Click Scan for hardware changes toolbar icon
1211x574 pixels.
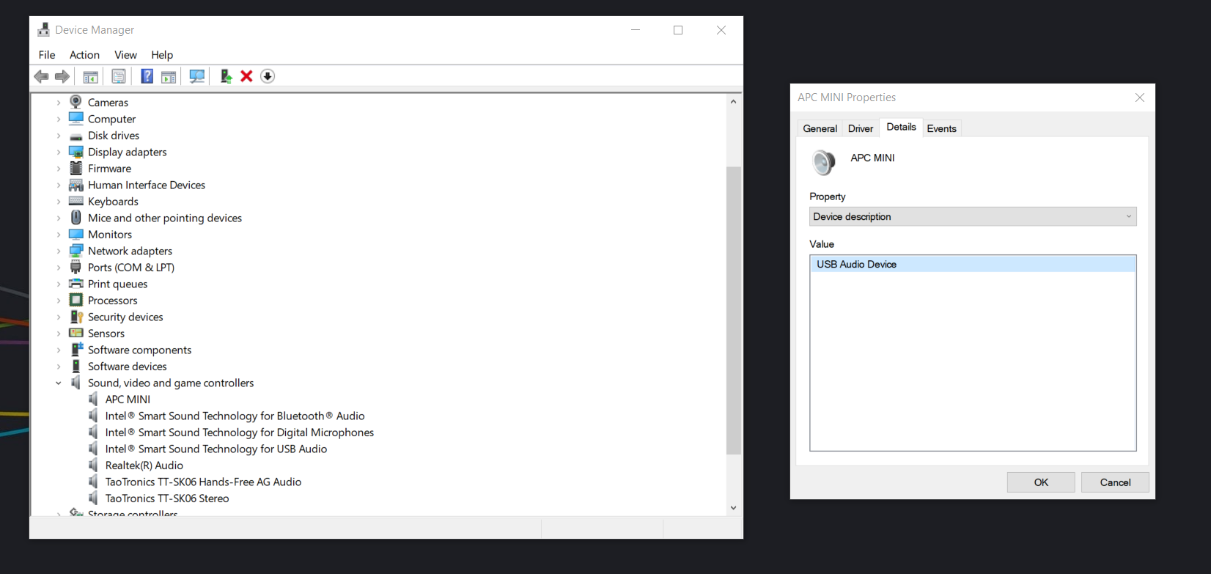tap(197, 76)
